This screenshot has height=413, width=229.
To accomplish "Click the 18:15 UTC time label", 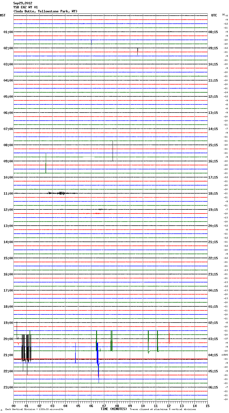I will (x=213, y=194).
